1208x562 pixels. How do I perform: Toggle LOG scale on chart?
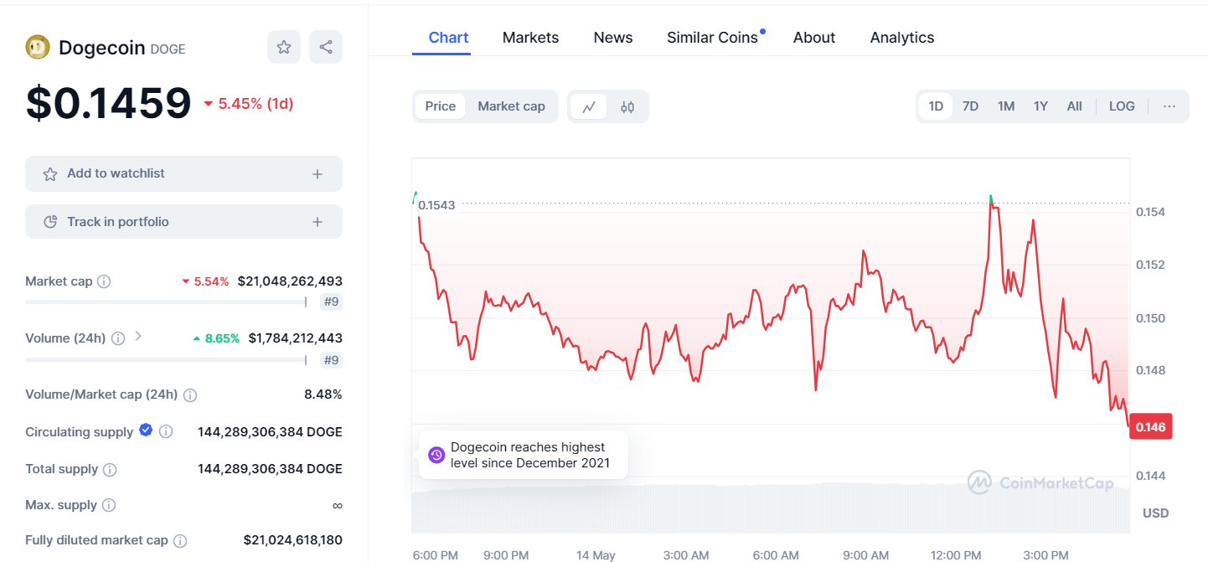(1122, 106)
